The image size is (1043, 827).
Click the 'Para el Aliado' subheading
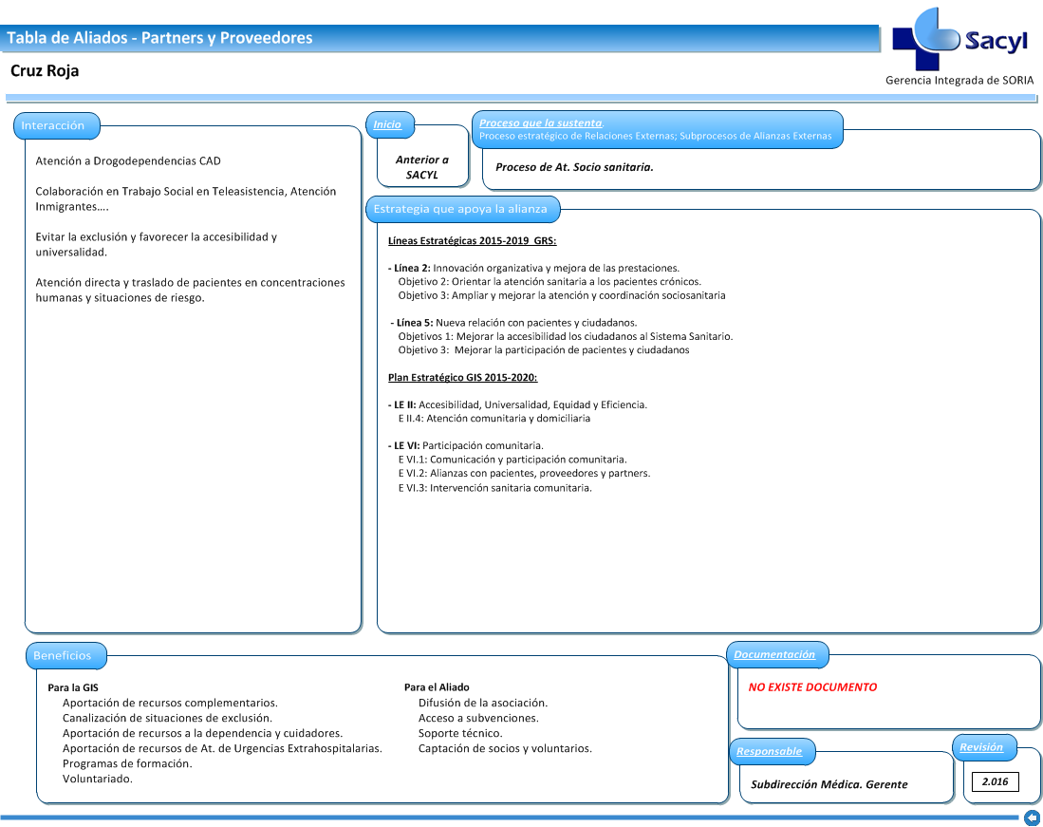tap(437, 687)
